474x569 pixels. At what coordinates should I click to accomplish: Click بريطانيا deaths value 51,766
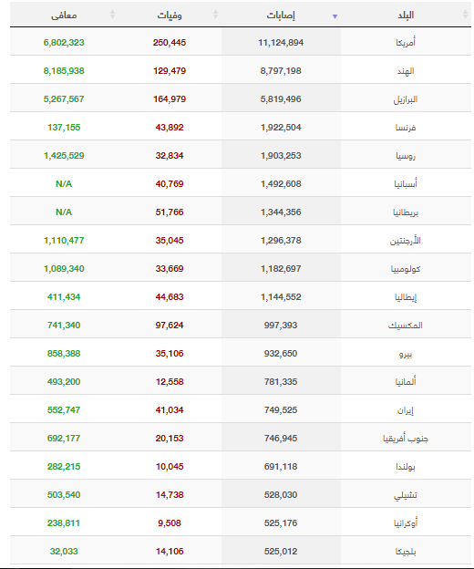click(x=170, y=212)
